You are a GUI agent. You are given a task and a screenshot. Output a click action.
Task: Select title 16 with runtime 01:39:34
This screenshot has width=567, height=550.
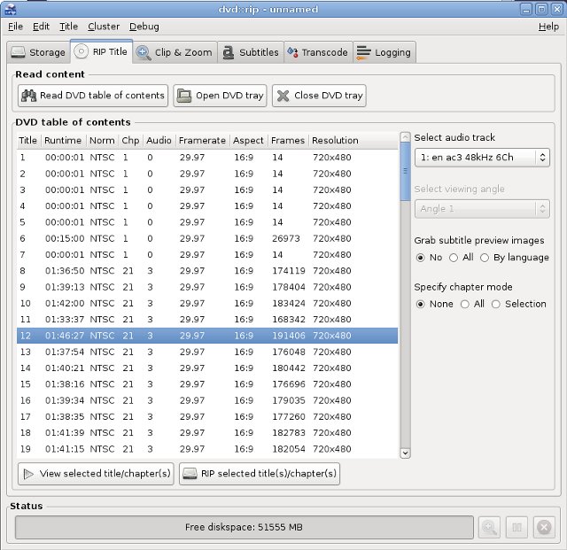pos(207,400)
